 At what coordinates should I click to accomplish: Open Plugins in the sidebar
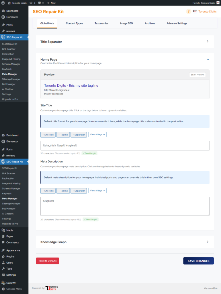tap(10, 256)
